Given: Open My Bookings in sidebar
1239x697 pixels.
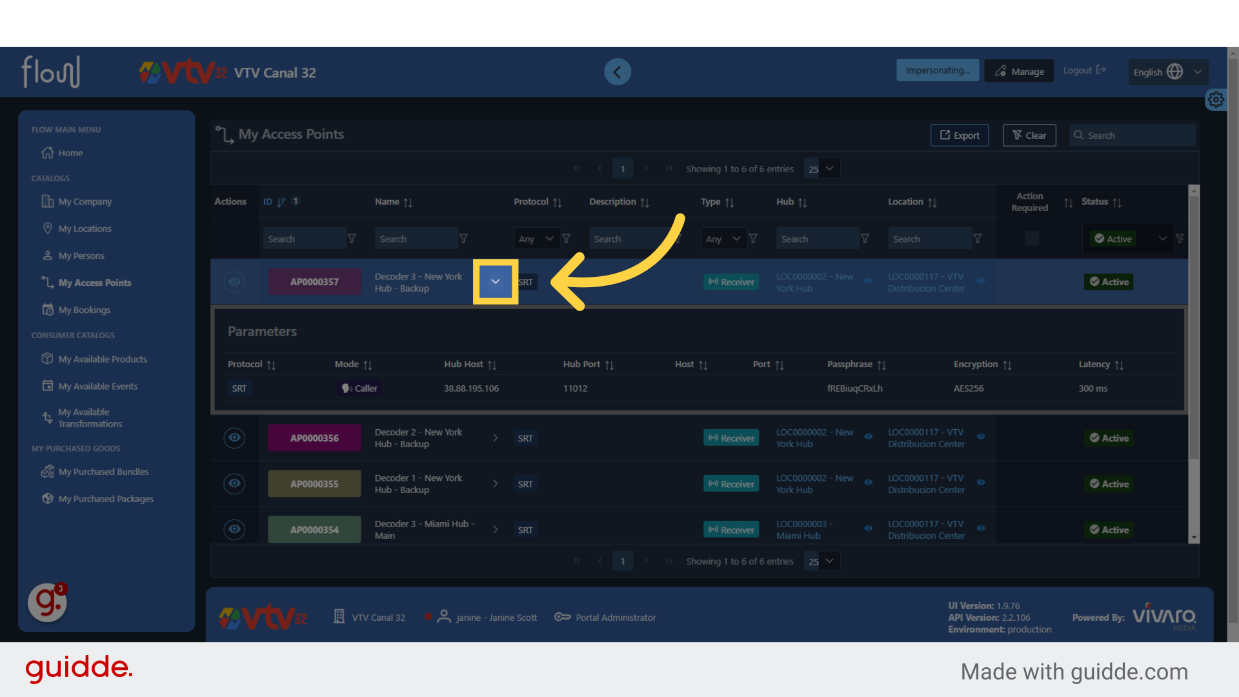Looking at the screenshot, I should tap(84, 310).
